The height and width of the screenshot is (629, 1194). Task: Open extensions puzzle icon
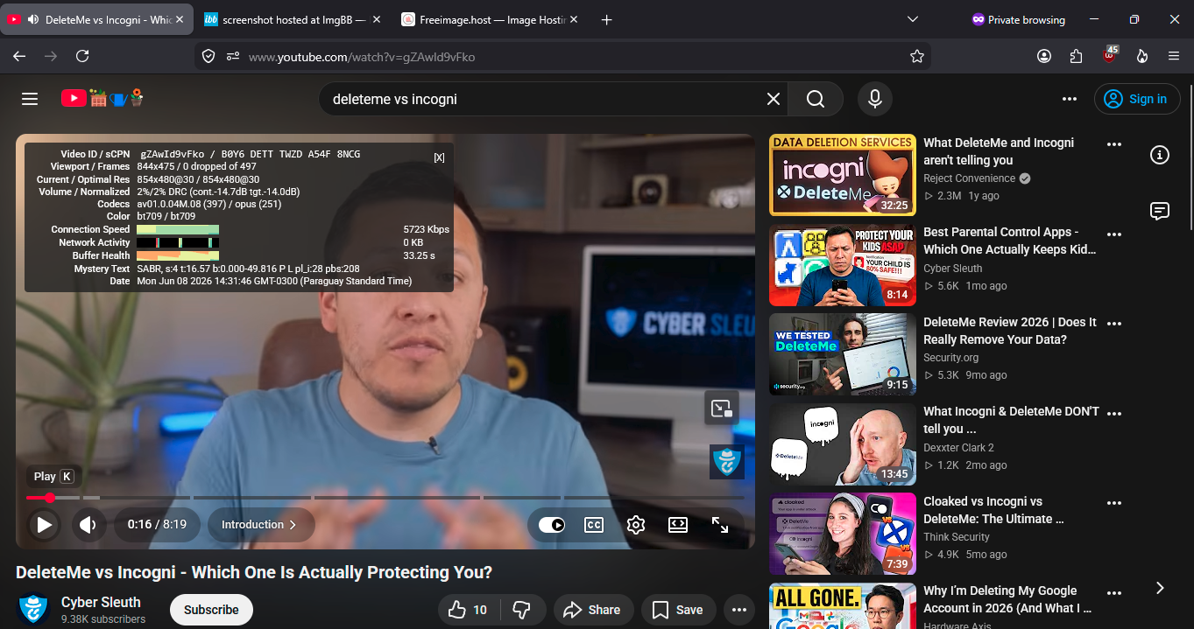coord(1077,56)
